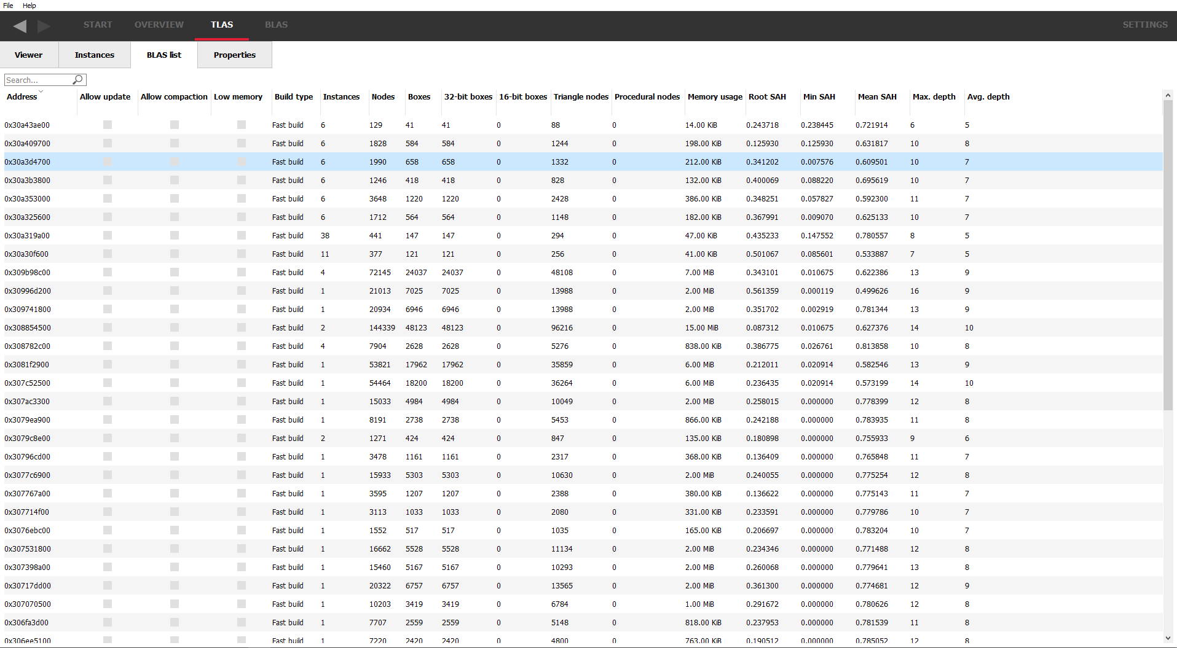Switch to the BLAS pane
Screen dimensions: 1177x648
[276, 25]
